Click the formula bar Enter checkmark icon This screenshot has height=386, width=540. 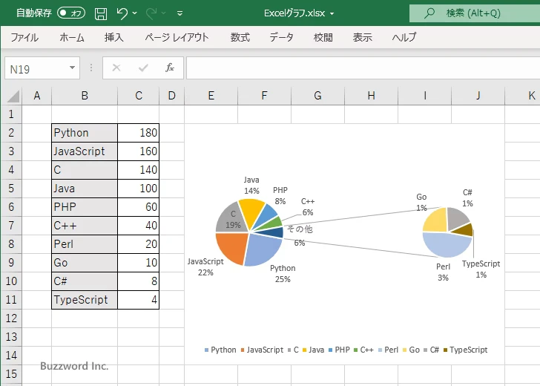pos(143,68)
